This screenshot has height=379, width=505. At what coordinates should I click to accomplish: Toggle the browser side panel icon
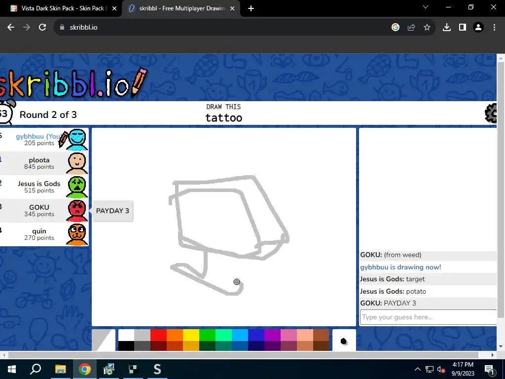[x=463, y=28]
